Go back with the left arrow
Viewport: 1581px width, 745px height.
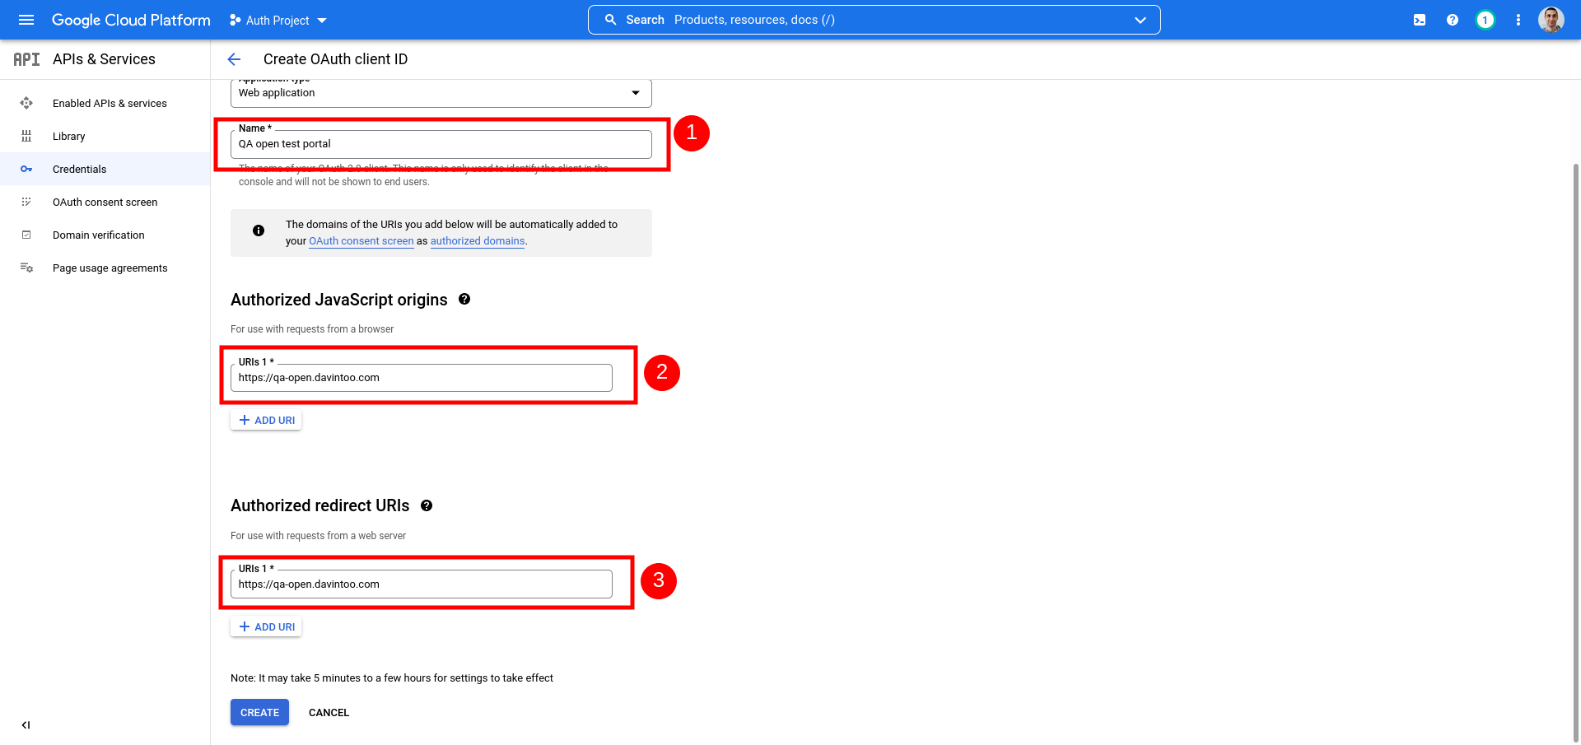(x=234, y=59)
